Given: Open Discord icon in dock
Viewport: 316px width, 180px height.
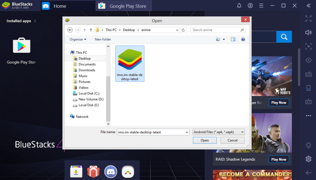Looking at the screenshot, I should (x=111, y=171).
